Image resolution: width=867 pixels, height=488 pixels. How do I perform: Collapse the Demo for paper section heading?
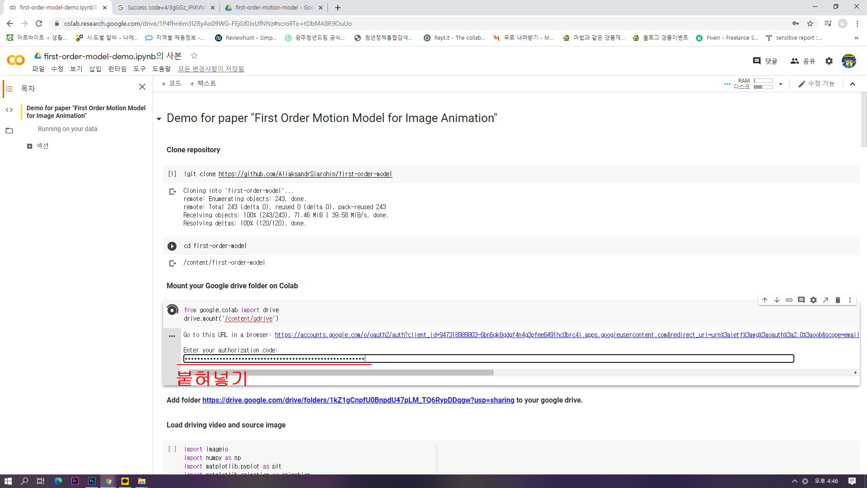point(159,119)
